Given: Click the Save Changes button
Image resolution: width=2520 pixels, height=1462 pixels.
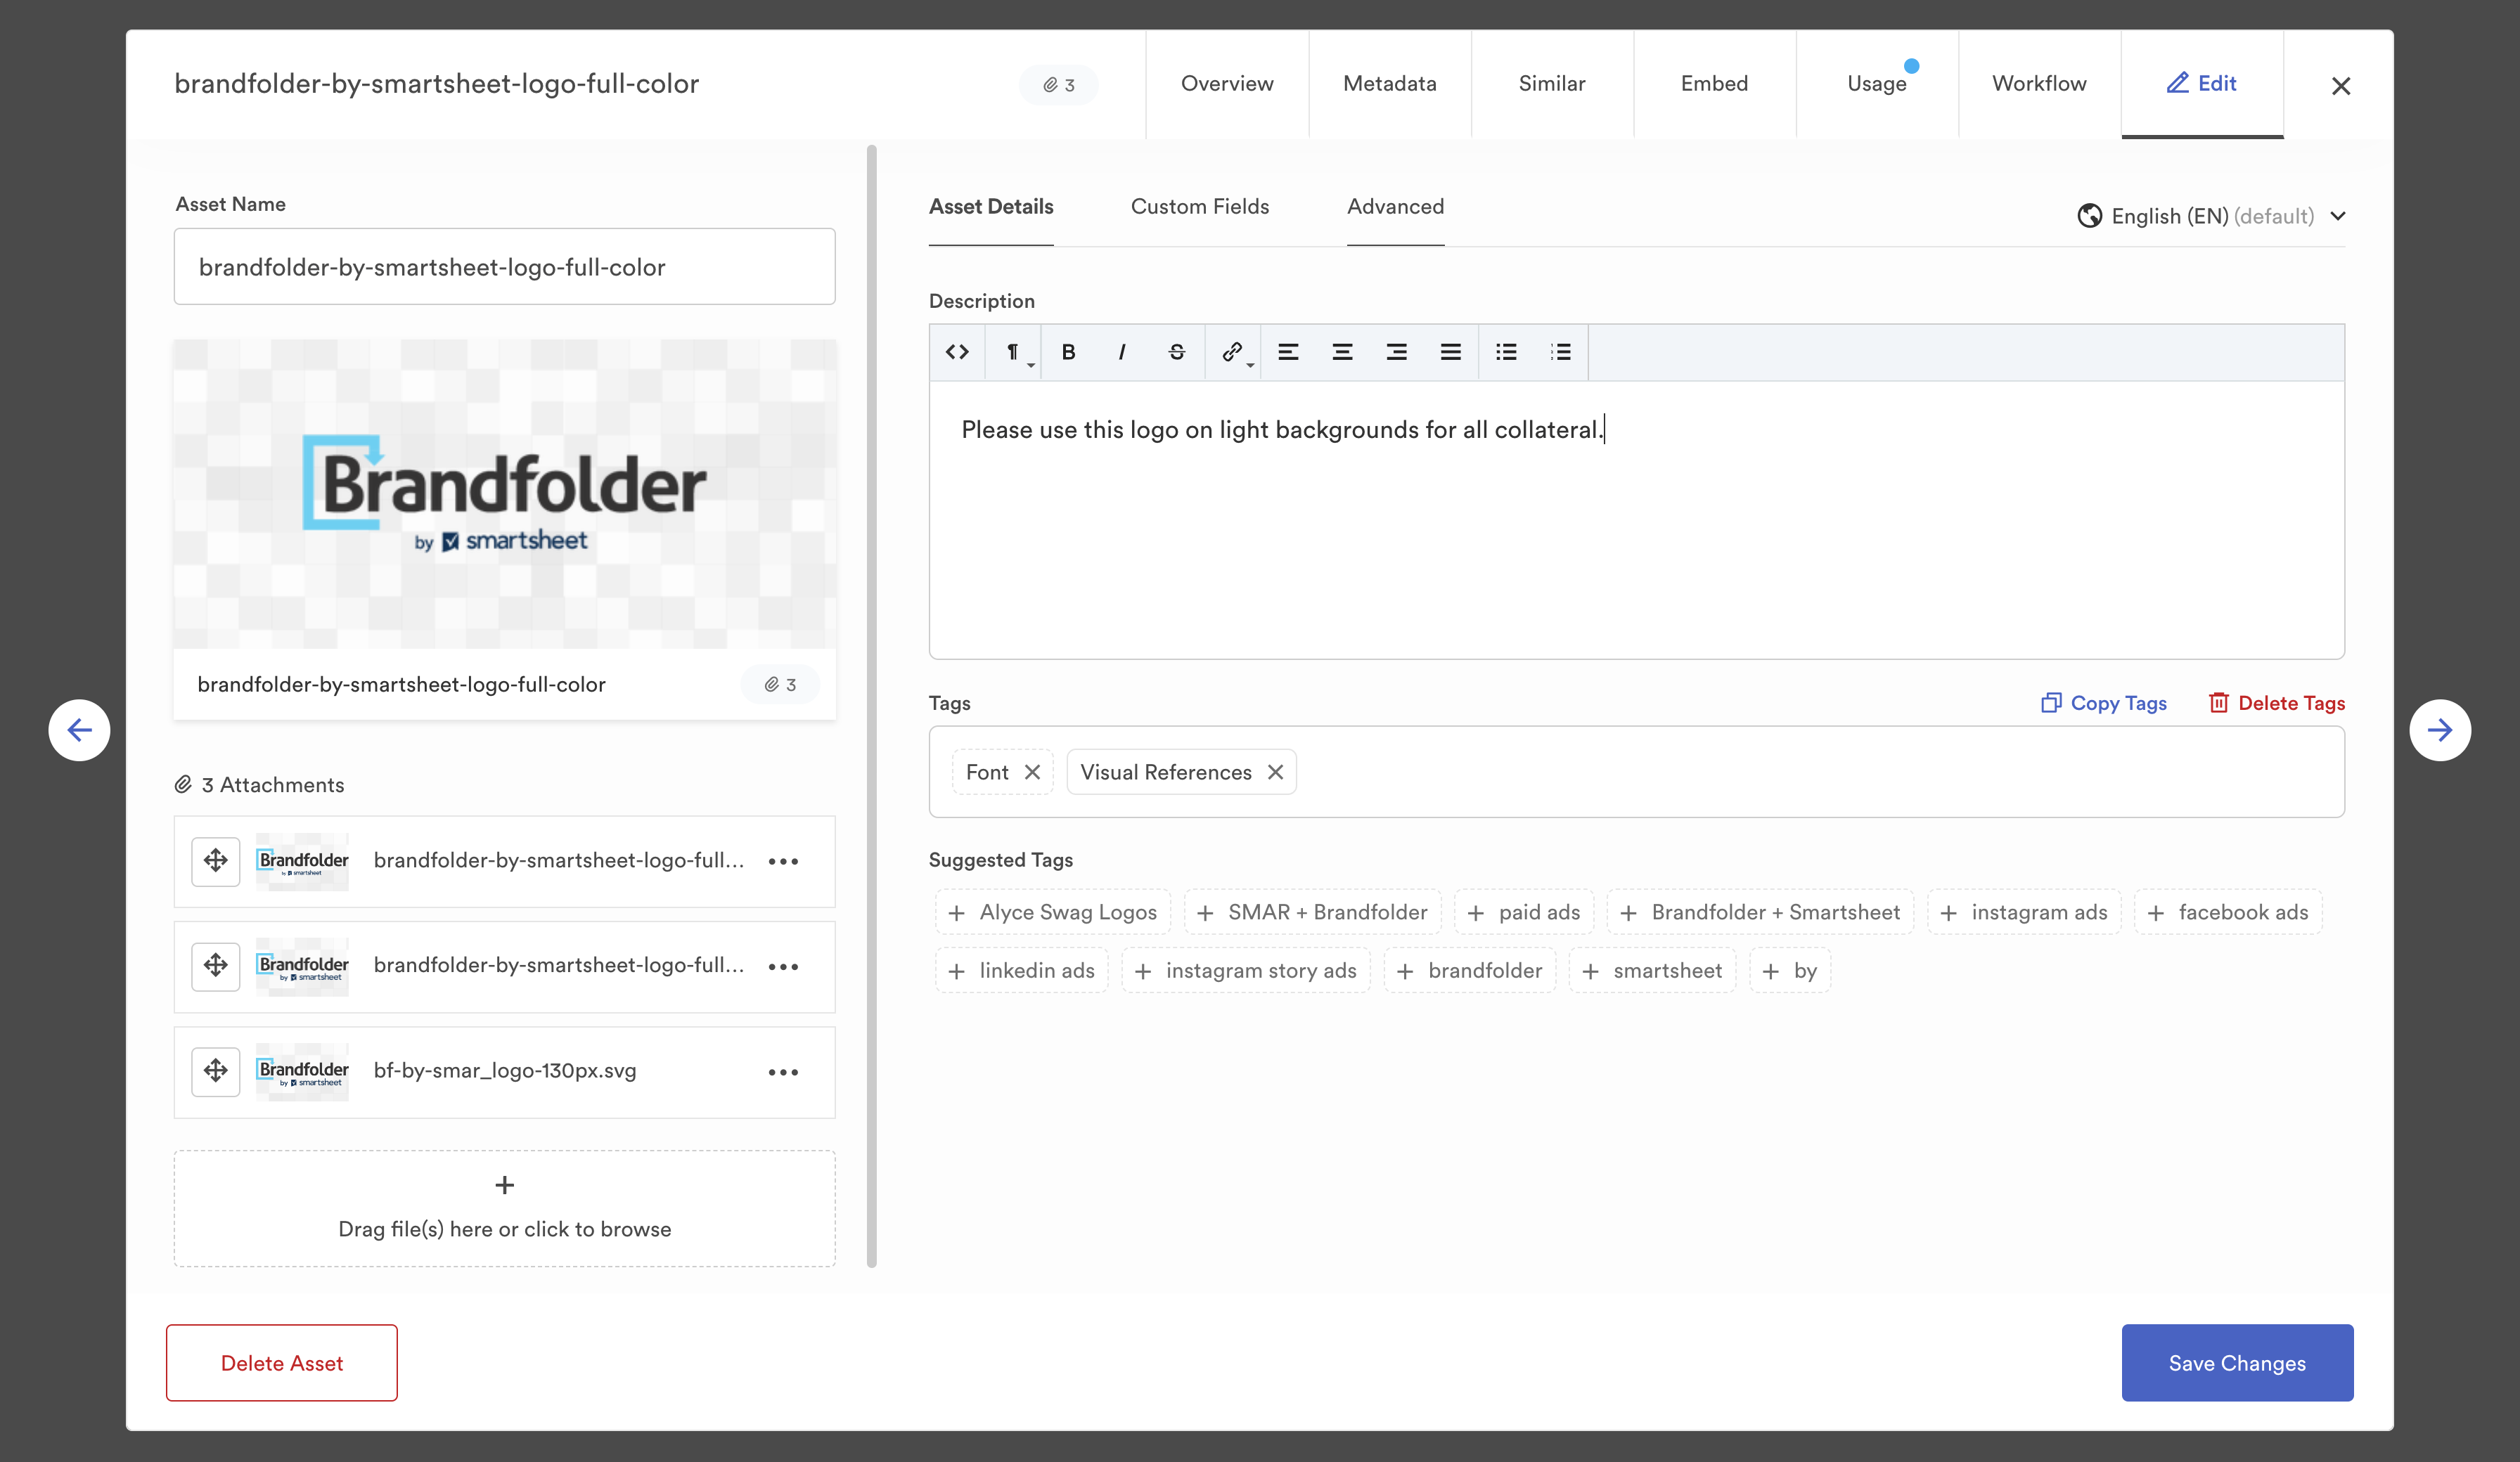Looking at the screenshot, I should point(2236,1363).
